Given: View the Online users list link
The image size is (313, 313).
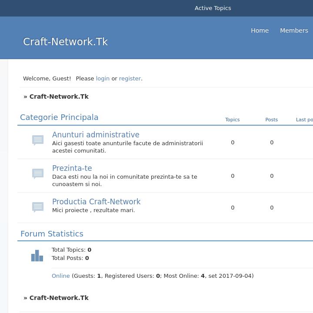Looking at the screenshot, I should coord(60,276).
